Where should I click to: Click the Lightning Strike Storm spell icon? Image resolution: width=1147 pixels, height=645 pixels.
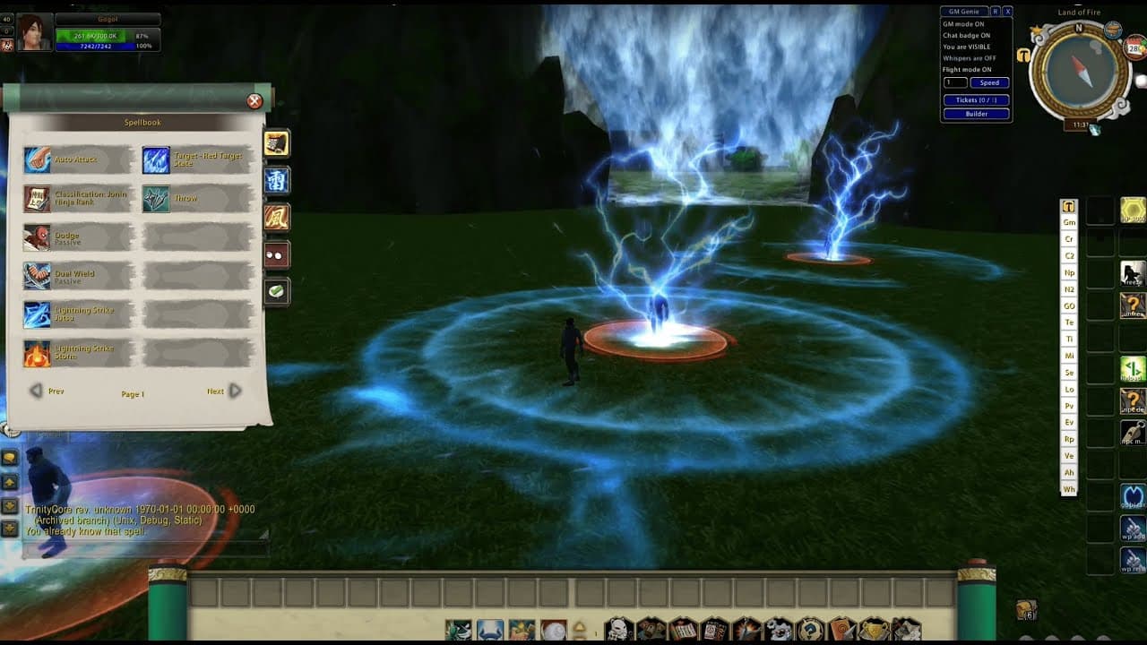tap(38, 353)
